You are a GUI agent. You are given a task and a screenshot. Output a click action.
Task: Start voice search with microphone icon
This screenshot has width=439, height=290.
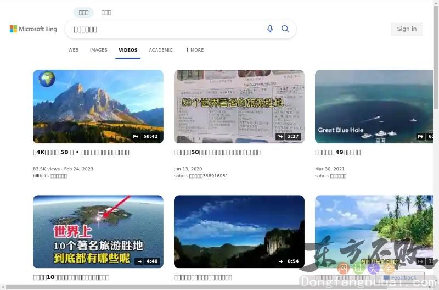[270, 29]
